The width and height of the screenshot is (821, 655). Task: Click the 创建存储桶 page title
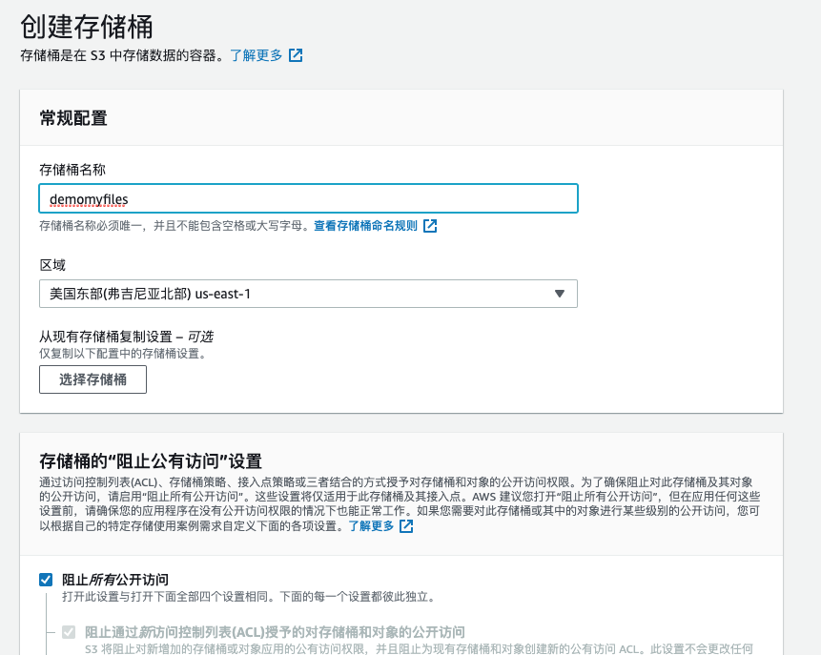[x=87, y=27]
